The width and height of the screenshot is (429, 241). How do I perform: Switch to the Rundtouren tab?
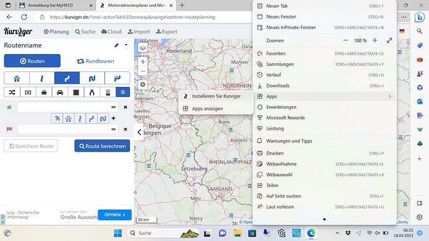coord(95,61)
